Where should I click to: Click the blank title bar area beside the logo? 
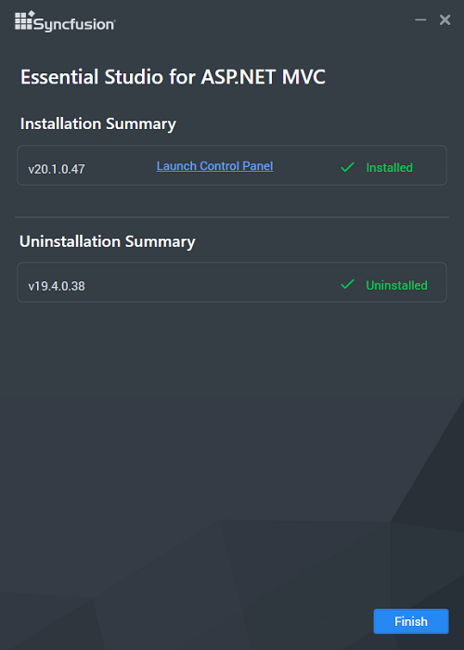pyautogui.click(x=265, y=20)
